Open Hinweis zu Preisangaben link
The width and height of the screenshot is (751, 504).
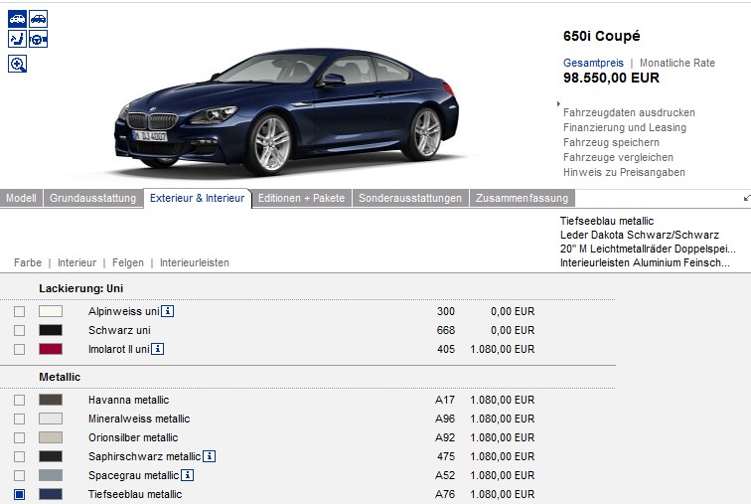(624, 172)
